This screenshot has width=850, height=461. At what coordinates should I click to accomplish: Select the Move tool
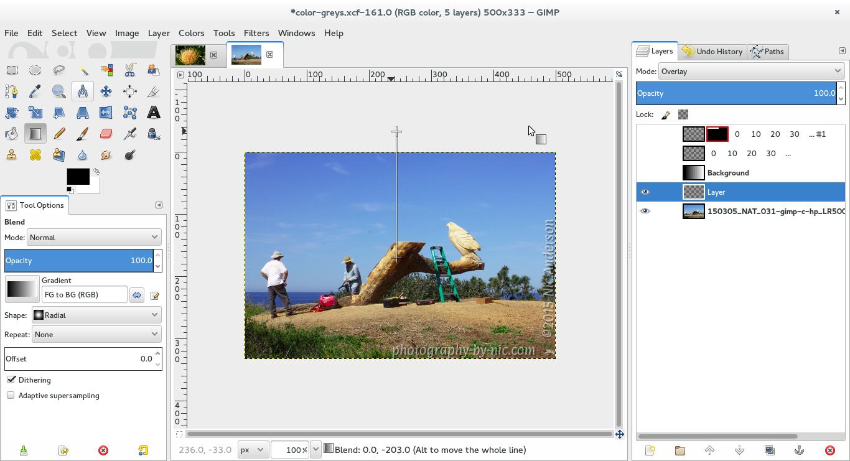pyautogui.click(x=106, y=91)
